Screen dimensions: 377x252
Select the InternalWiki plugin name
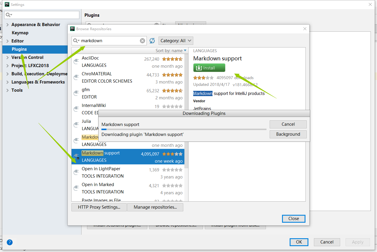pyautogui.click(x=94, y=105)
